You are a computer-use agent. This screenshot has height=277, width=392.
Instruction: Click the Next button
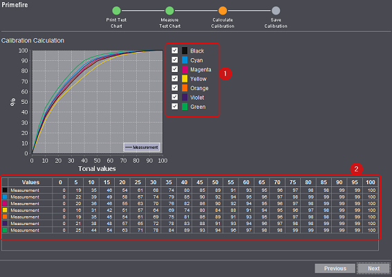pos(373,268)
